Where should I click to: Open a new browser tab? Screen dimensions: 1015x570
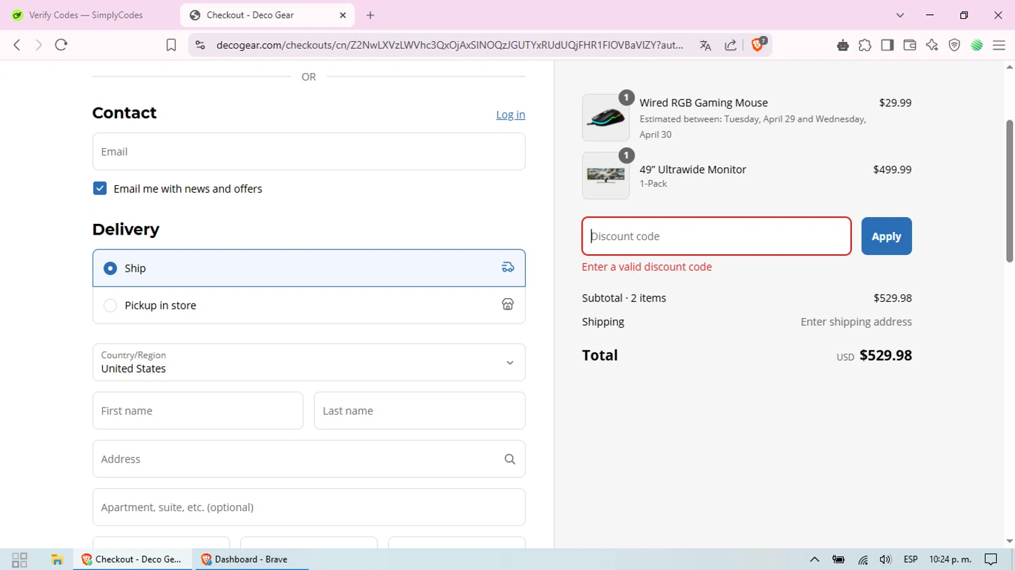[x=370, y=15]
